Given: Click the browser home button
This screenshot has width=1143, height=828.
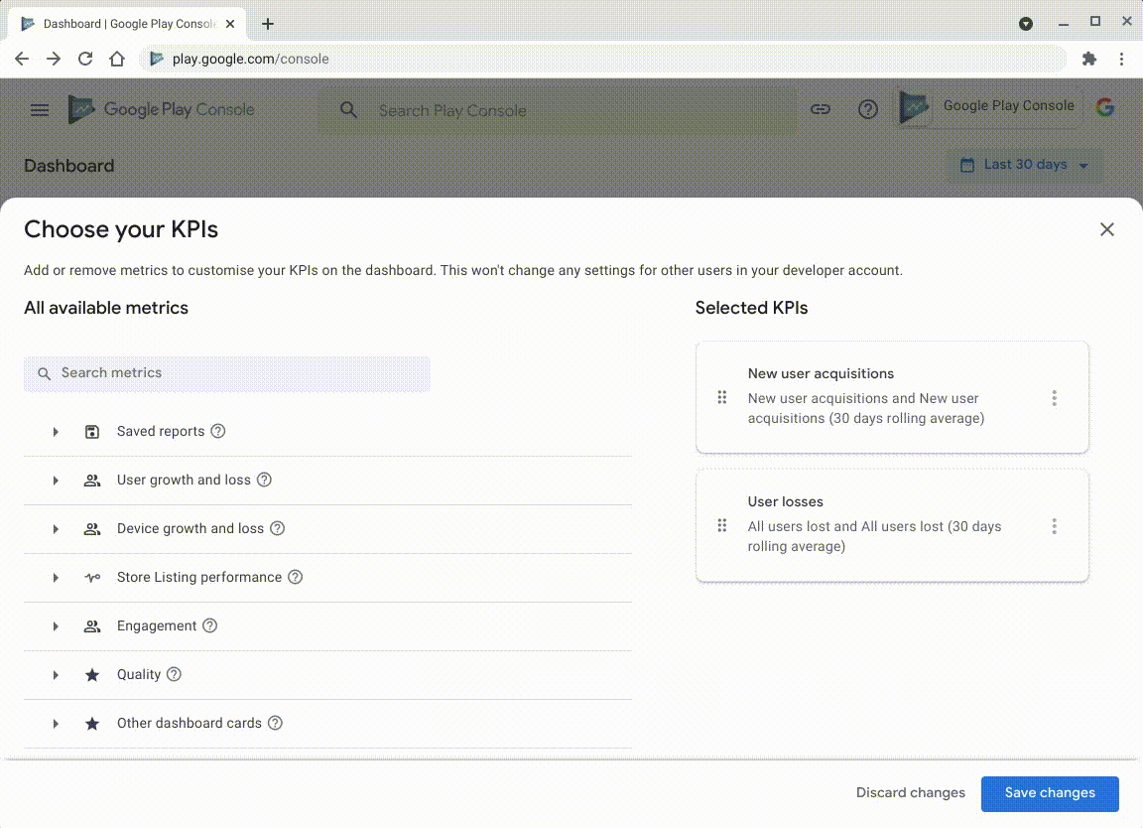Looking at the screenshot, I should [x=117, y=60].
